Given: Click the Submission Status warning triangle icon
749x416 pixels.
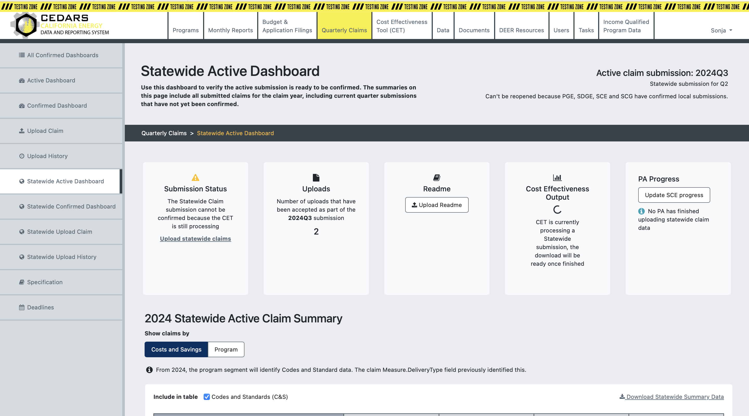Looking at the screenshot, I should pyautogui.click(x=195, y=177).
